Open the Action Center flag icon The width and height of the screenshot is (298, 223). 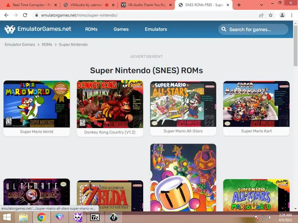pyautogui.click(x=256, y=217)
